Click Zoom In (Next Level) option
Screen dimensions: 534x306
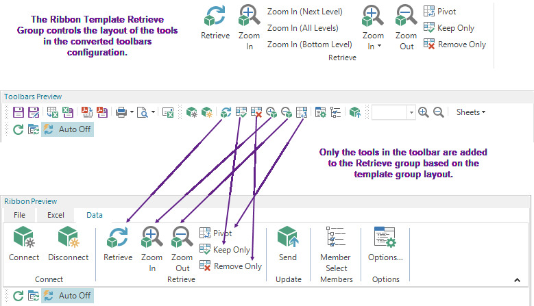[305, 12]
